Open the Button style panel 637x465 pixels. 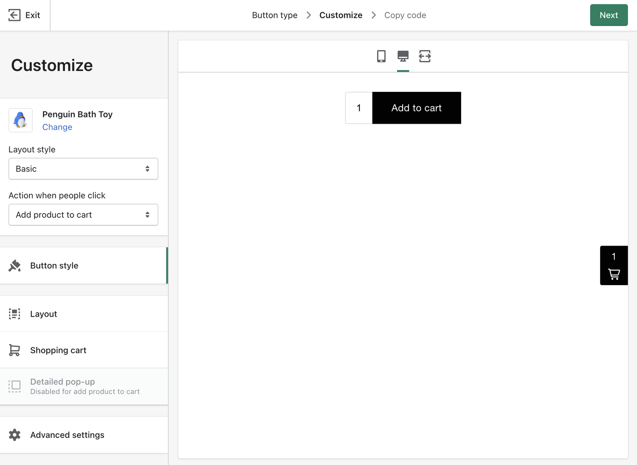(54, 265)
